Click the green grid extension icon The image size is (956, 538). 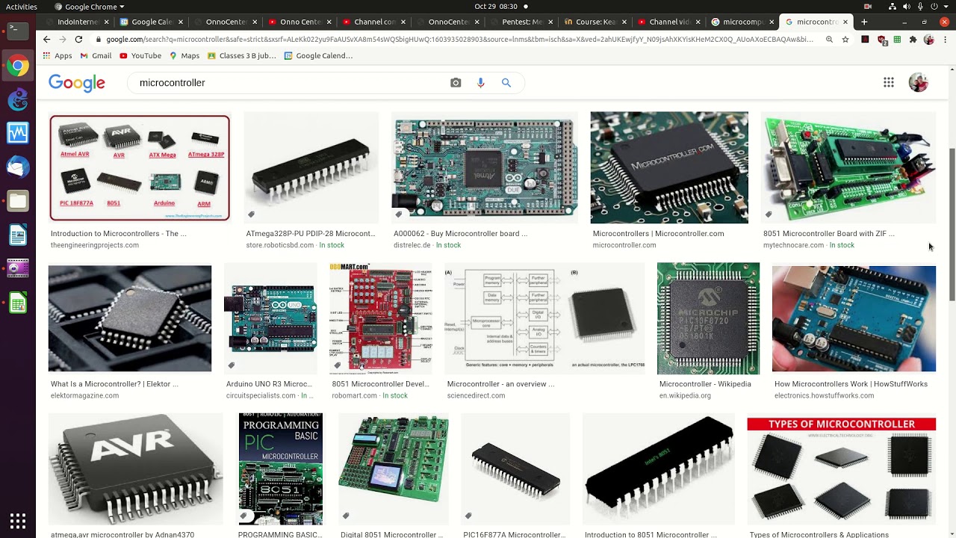pyautogui.click(x=898, y=39)
